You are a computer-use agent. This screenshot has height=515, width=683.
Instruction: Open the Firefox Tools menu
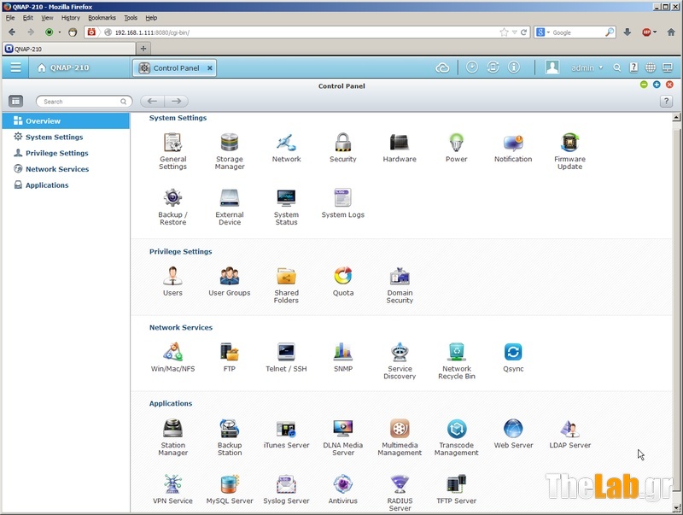[131, 18]
